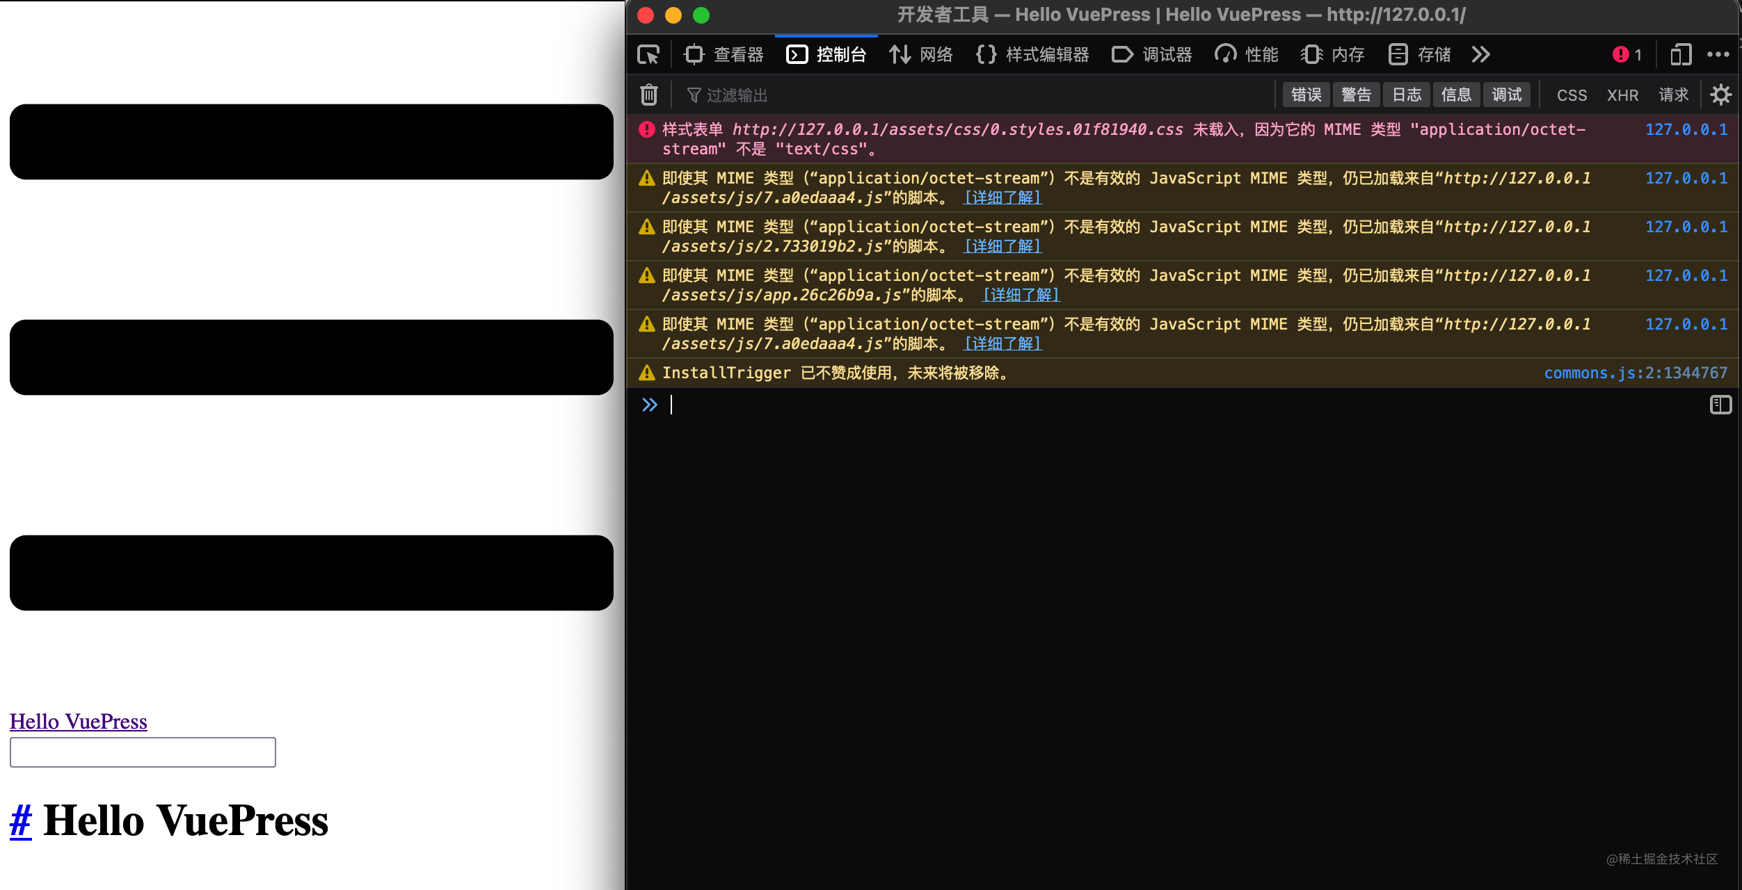Open commons.js:2:1344767 source link
The image size is (1742, 890).
[x=1635, y=373]
